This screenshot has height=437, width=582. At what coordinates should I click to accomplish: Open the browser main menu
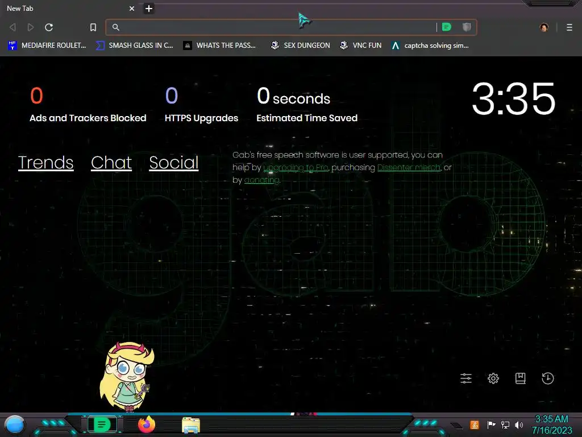(x=569, y=27)
